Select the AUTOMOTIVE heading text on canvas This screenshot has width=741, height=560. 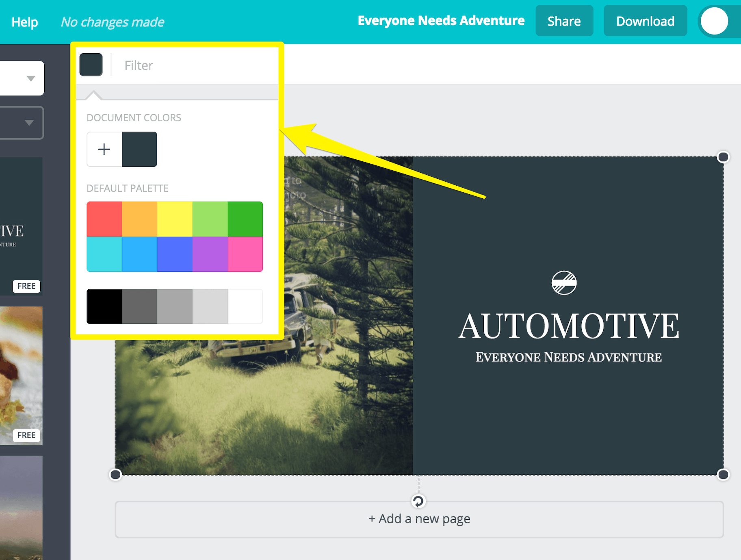568,326
